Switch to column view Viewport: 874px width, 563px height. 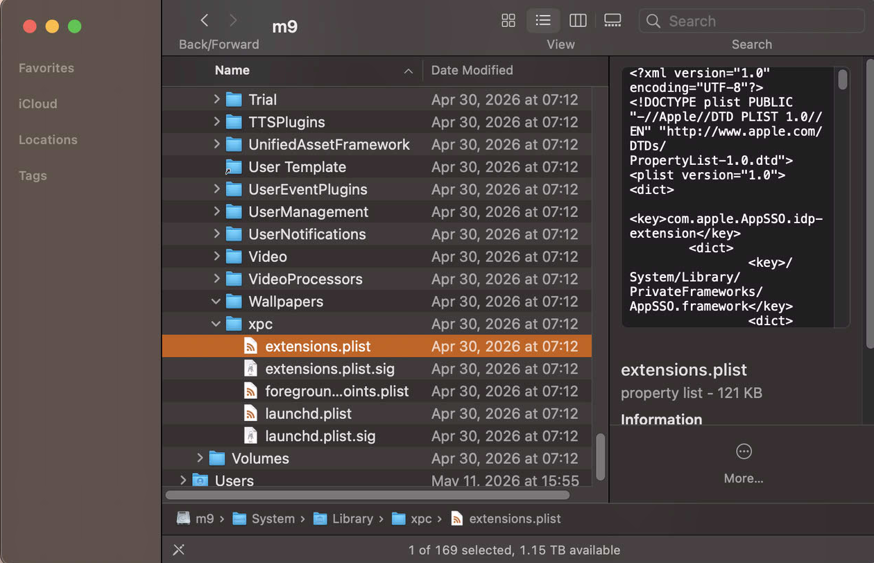578,21
